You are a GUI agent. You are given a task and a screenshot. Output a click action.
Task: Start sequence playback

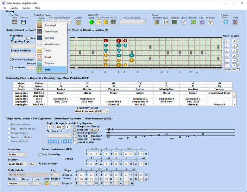50,141
